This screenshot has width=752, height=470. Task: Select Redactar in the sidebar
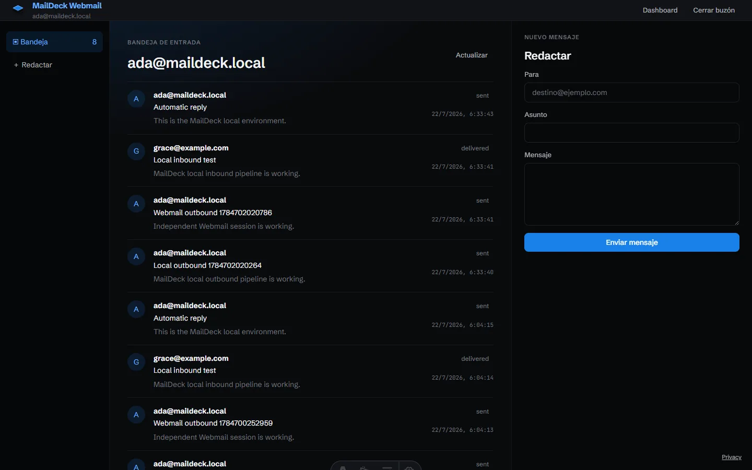point(54,65)
